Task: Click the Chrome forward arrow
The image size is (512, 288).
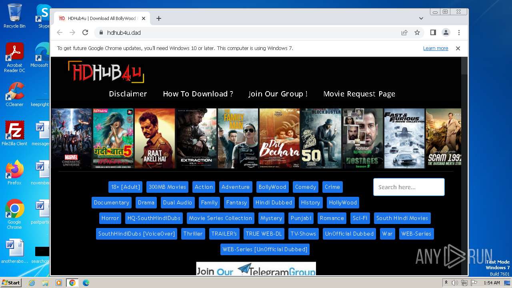Action: 72,32
